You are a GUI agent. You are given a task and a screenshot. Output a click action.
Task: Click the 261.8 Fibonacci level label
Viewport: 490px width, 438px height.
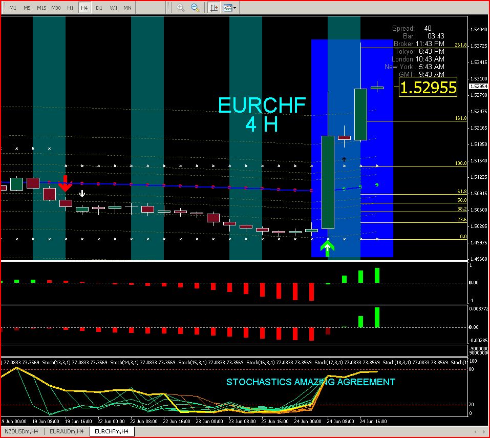[461, 45]
